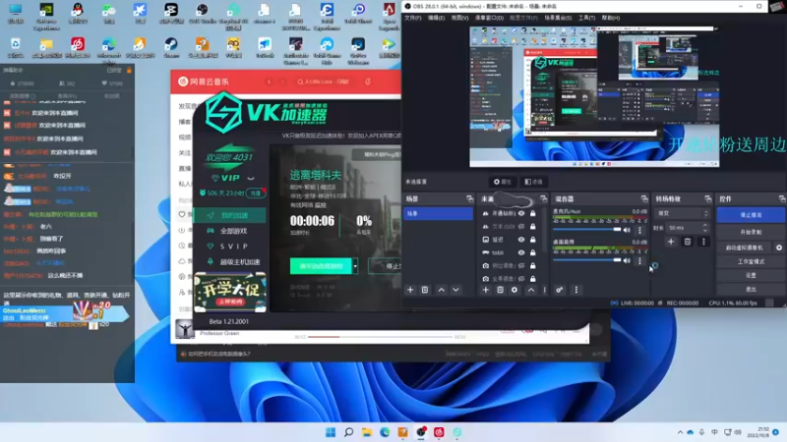
Task: Mute the desktop audio speaker icon
Action: pos(627,260)
